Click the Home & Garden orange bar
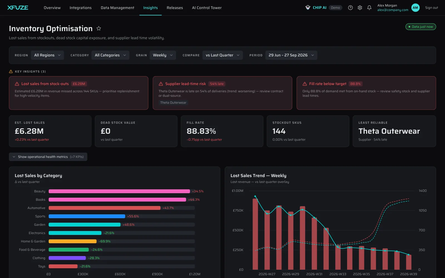The image size is (445, 278). click(73, 241)
